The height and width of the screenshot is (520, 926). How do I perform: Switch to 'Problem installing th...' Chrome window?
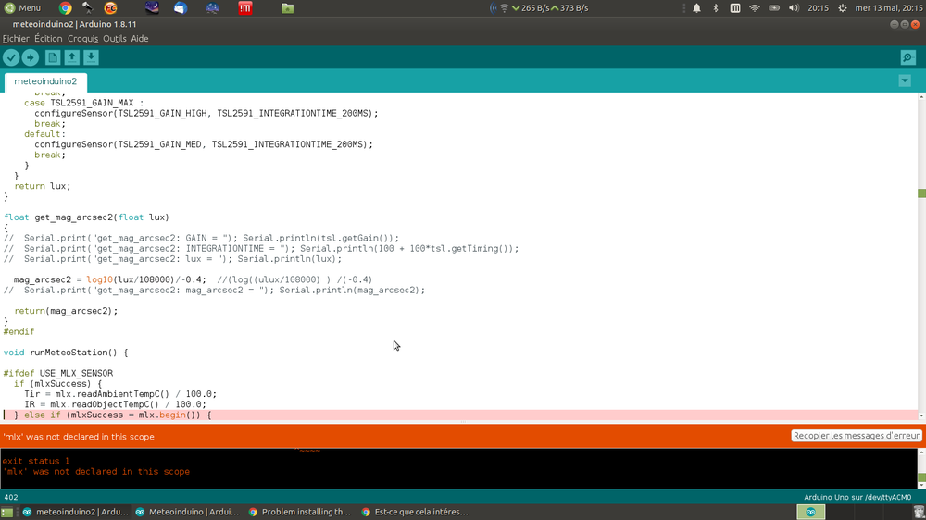click(x=300, y=512)
